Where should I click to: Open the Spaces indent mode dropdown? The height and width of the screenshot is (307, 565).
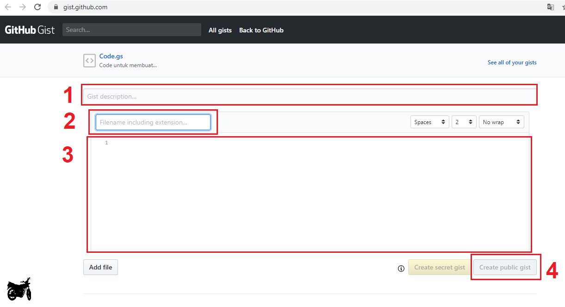coord(429,122)
